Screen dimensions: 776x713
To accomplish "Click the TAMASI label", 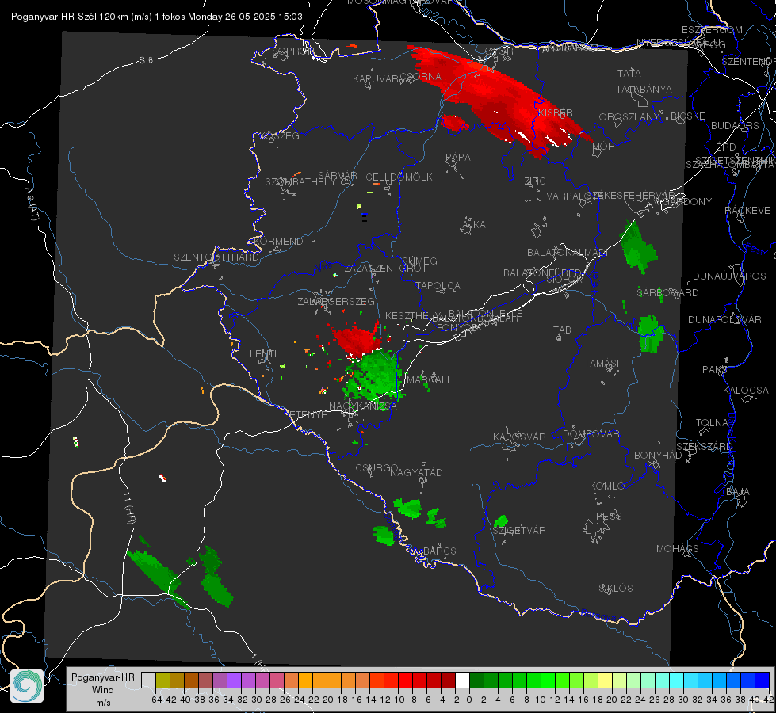I will coord(602,364).
